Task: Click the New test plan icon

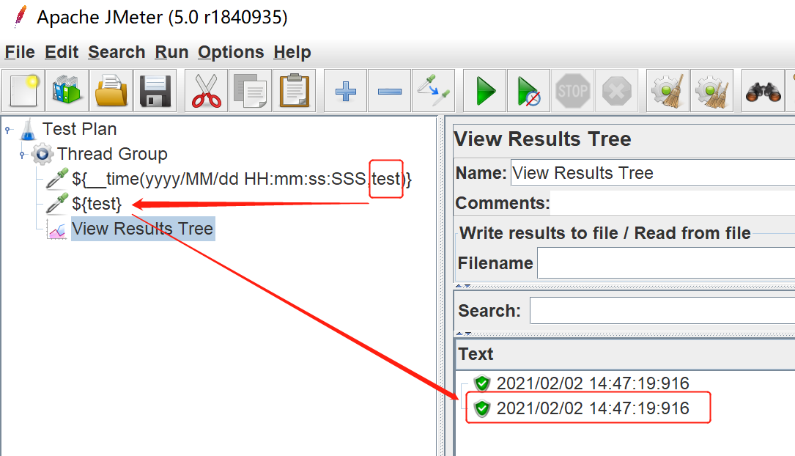Action: (23, 91)
